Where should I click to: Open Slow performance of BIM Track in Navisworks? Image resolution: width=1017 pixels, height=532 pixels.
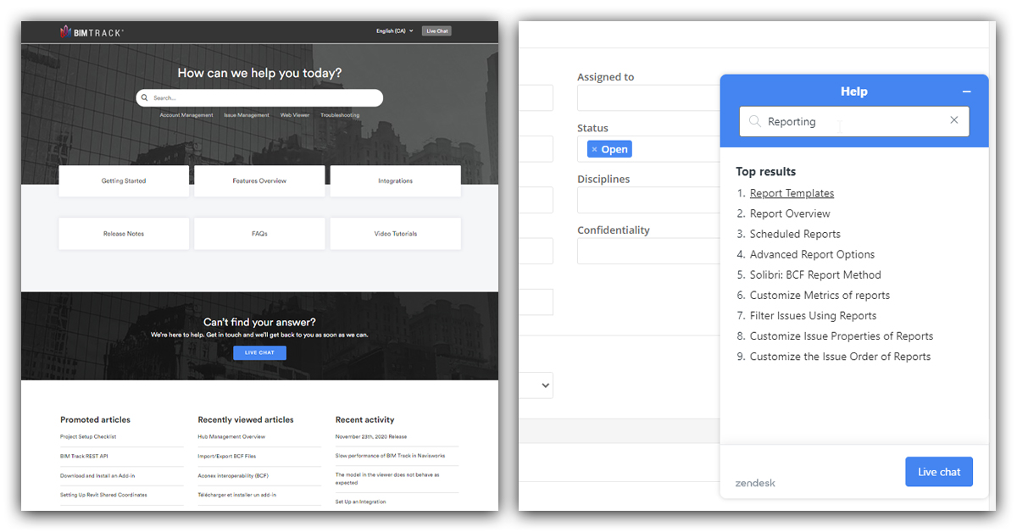point(391,456)
